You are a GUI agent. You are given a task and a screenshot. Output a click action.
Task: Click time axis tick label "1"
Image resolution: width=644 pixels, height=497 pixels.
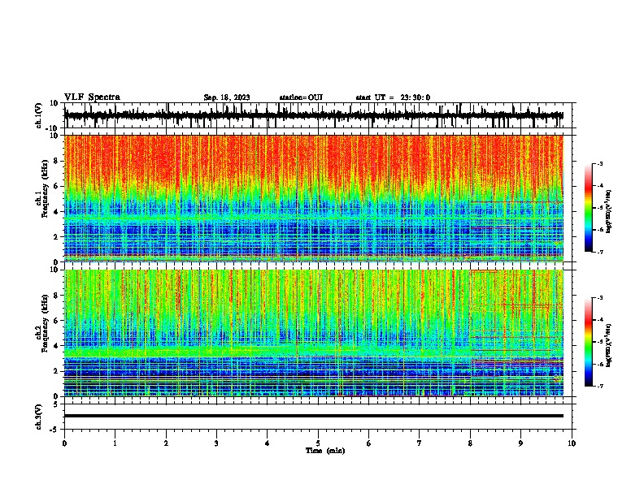tap(115, 443)
